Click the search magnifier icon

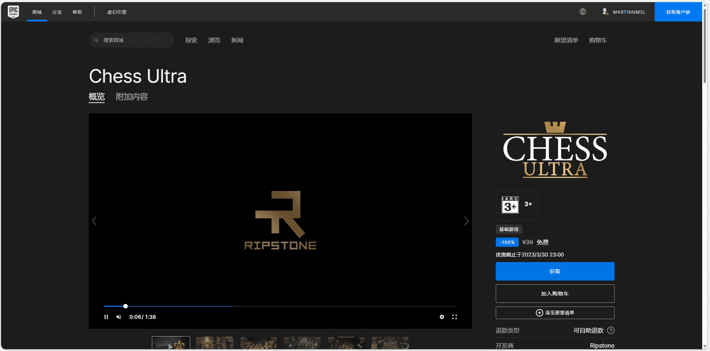click(x=96, y=40)
